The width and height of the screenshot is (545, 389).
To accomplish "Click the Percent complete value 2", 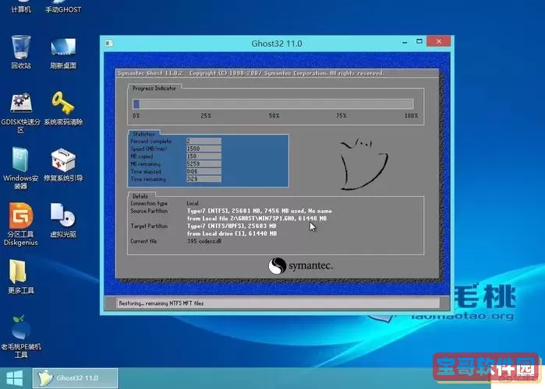I will click(x=203, y=141).
